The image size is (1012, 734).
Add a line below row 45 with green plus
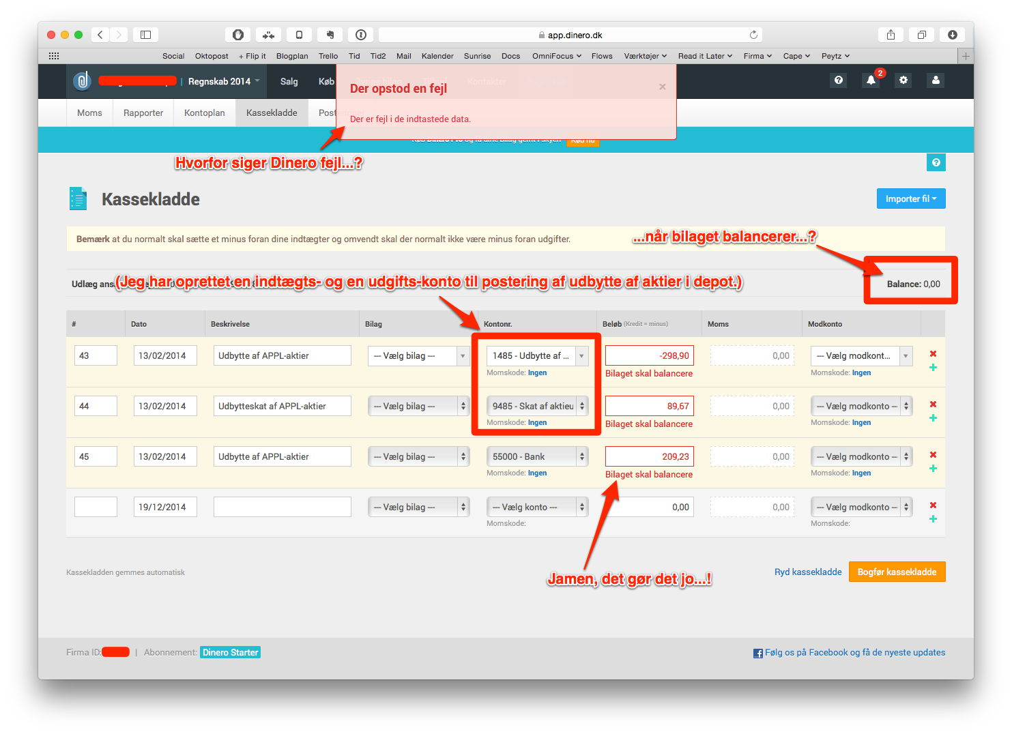tap(933, 469)
